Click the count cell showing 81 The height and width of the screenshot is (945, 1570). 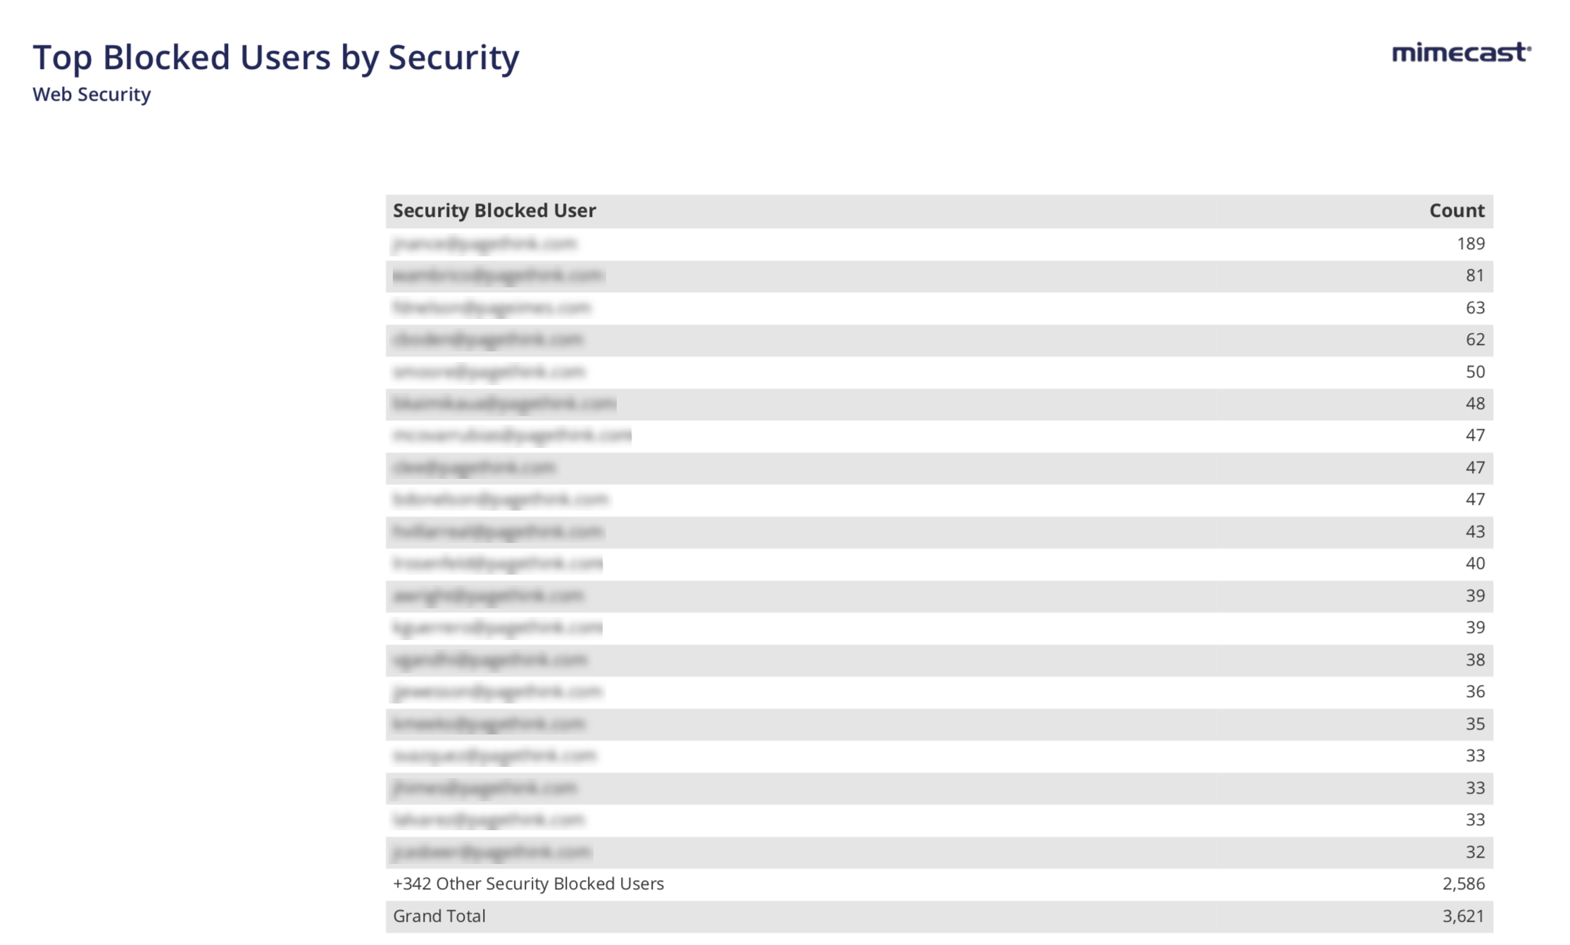pos(1474,275)
